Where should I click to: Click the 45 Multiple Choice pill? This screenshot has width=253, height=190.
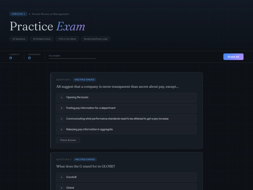click(x=42, y=39)
